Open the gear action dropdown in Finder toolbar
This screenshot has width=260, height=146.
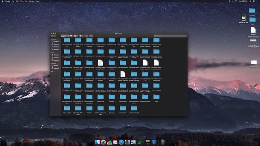pos(81,36)
